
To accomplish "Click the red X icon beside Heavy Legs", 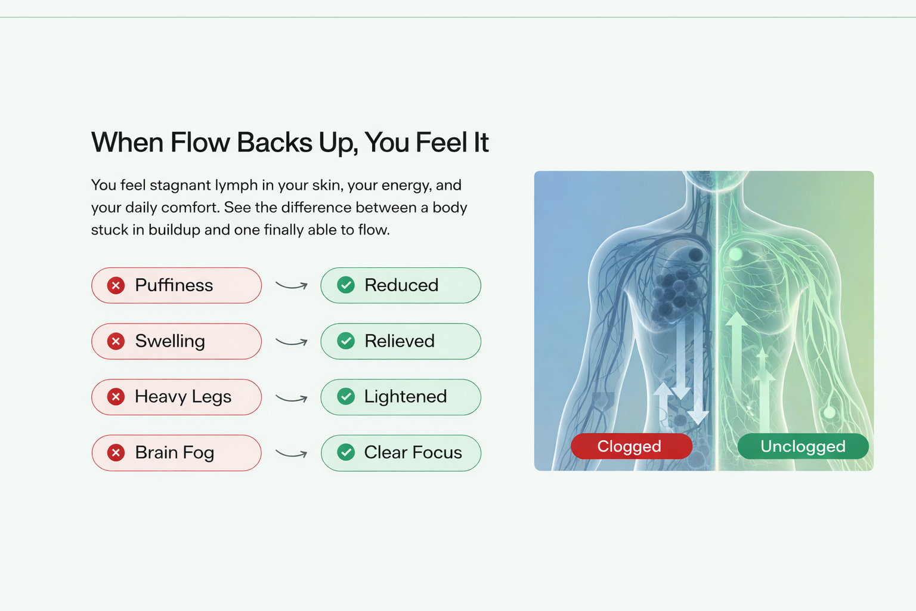I will 116,397.
